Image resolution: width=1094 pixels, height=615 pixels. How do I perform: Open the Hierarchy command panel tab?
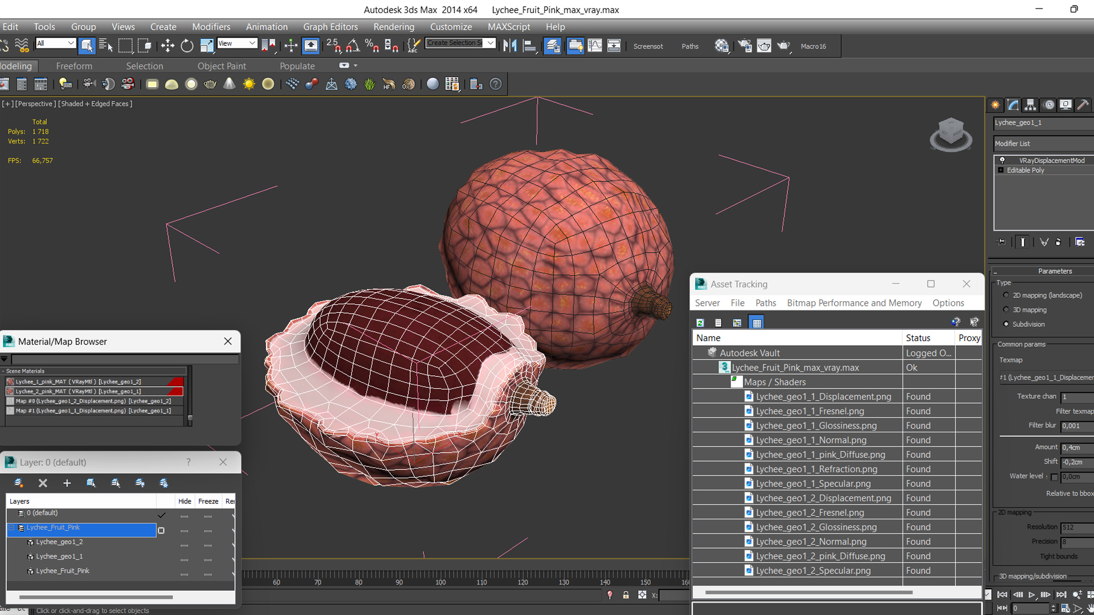[x=1030, y=105]
